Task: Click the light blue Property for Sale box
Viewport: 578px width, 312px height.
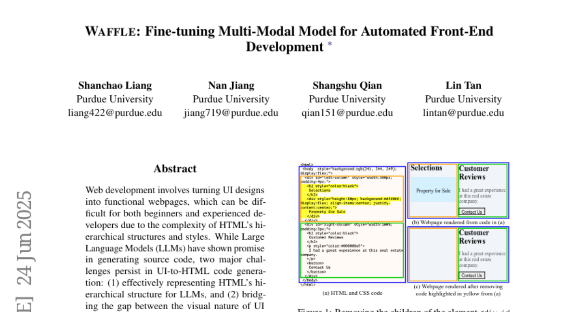Action: pos(433,191)
